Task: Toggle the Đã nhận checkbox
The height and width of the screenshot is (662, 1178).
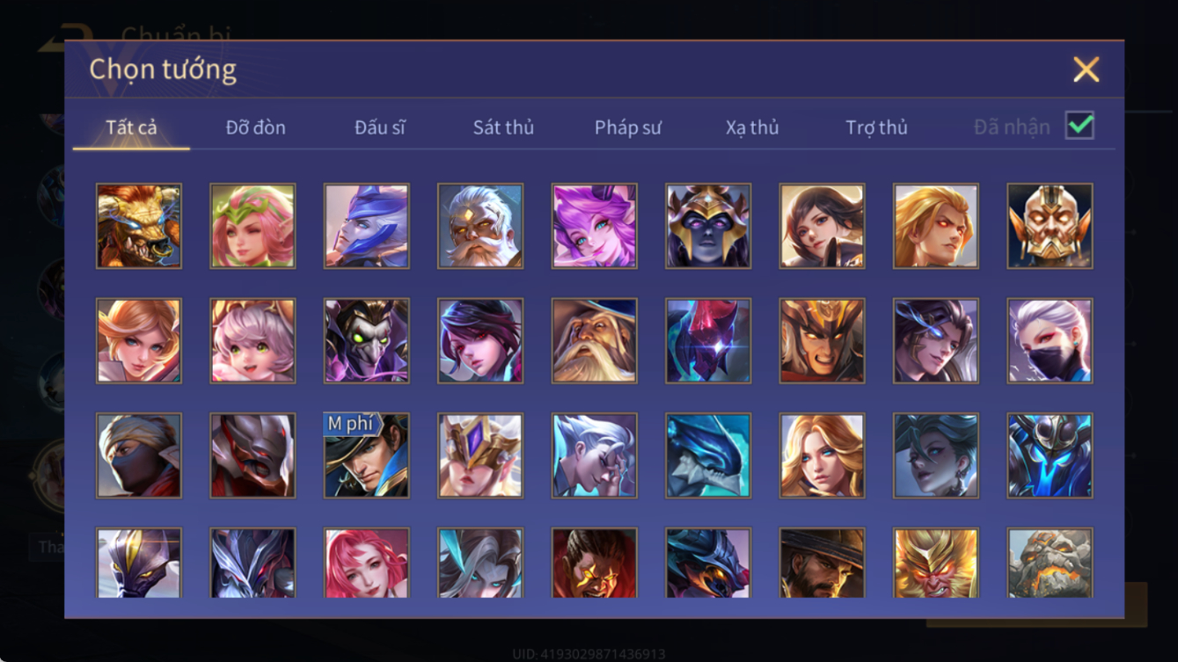Action: pyautogui.click(x=1079, y=126)
